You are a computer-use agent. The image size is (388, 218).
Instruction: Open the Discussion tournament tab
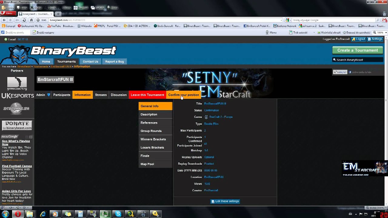pyautogui.click(x=119, y=95)
